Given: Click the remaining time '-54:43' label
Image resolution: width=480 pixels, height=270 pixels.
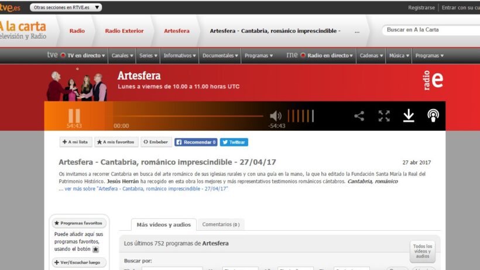Looking at the screenshot, I should click(277, 126).
